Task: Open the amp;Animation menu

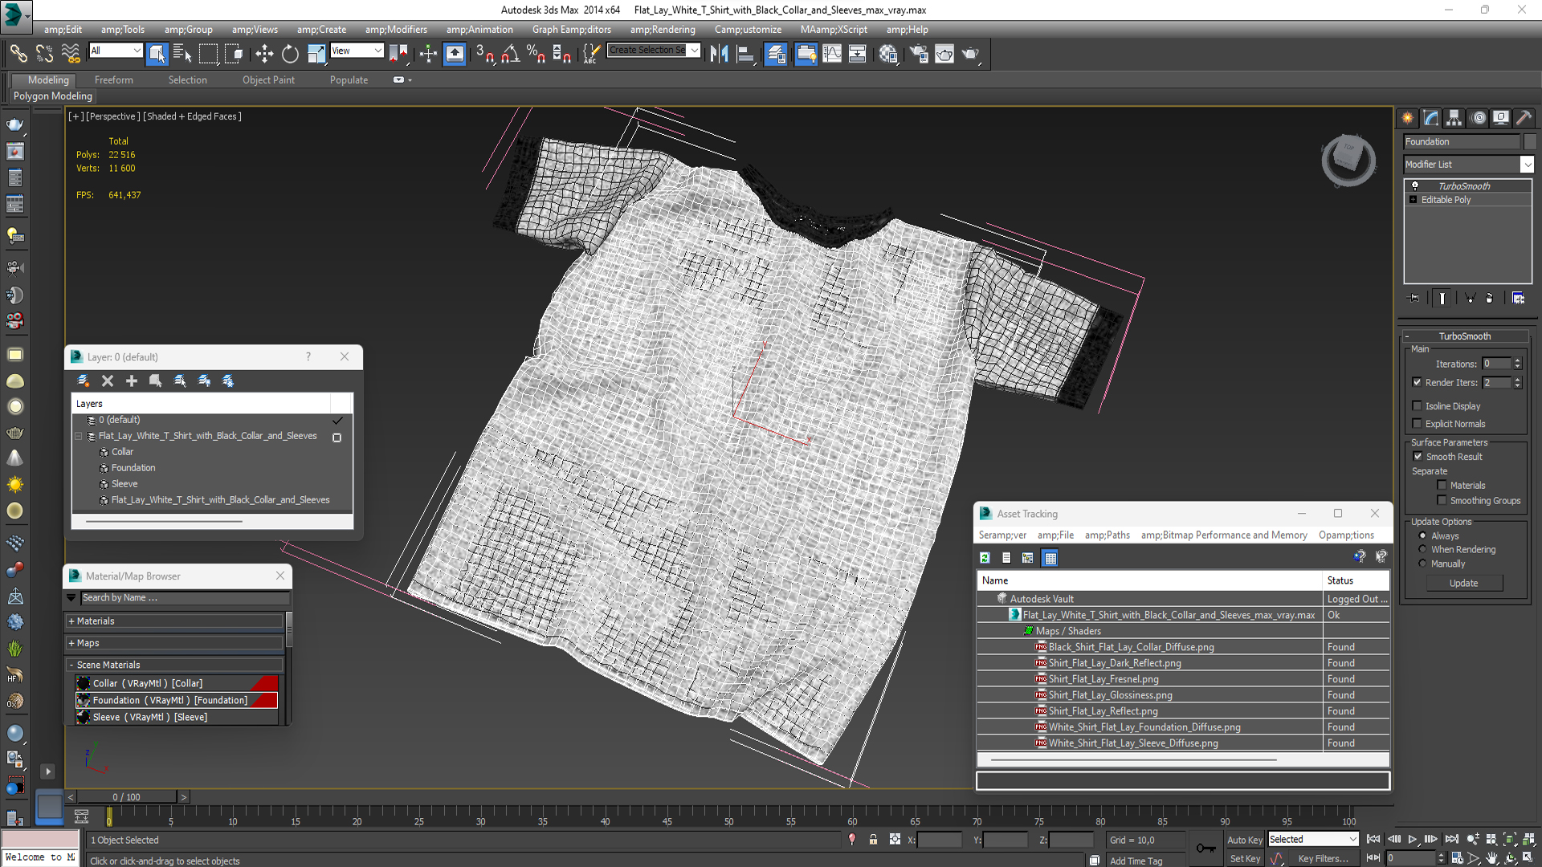Action: [479, 30]
